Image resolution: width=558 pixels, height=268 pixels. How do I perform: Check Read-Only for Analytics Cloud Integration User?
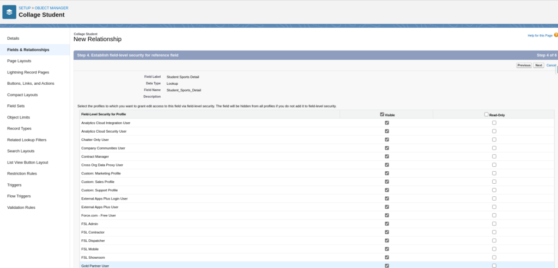point(494,123)
